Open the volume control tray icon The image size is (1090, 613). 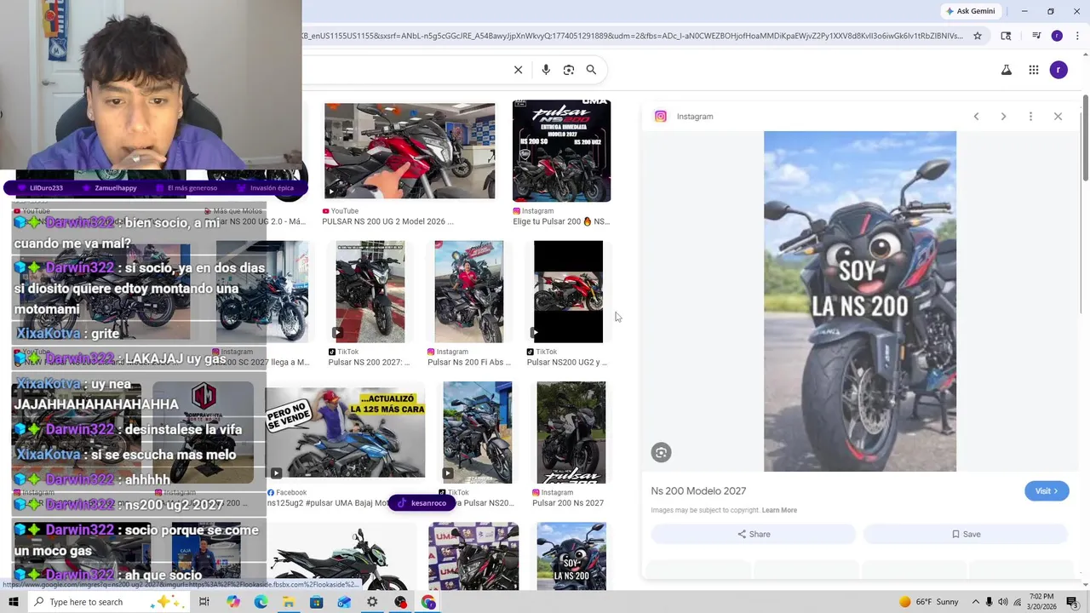pos(1003,602)
